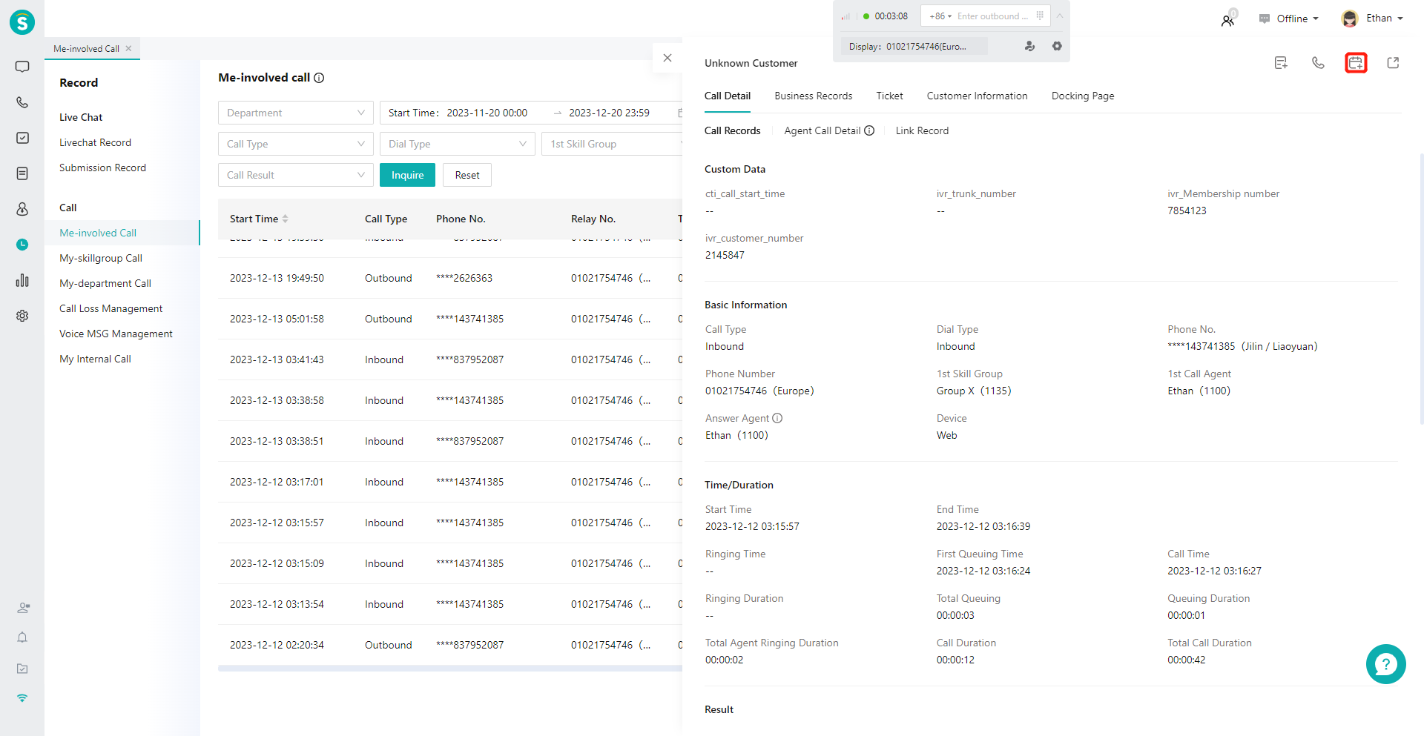Click the Reset button

(x=467, y=175)
